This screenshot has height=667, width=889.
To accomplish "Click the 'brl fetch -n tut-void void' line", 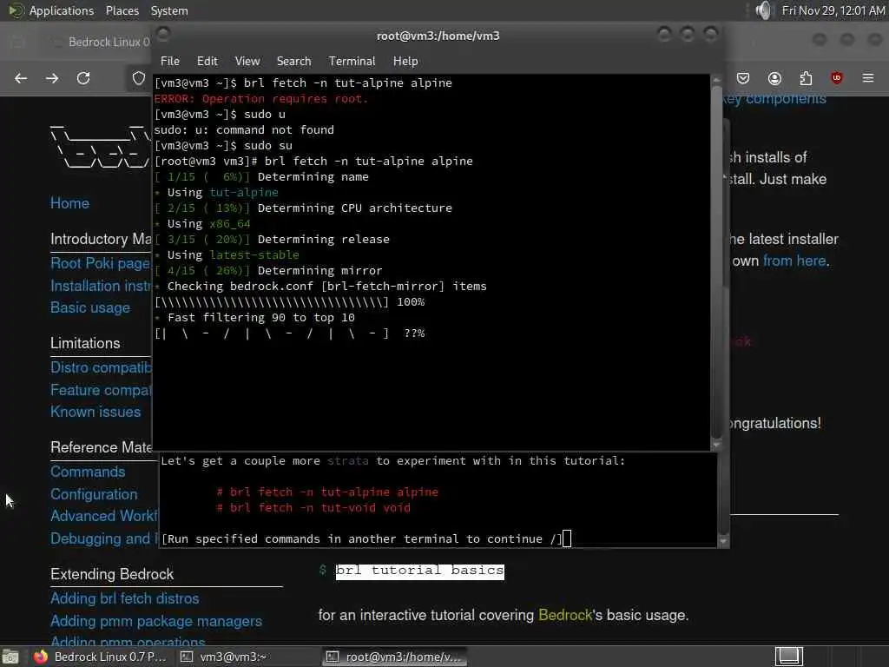I will pyautogui.click(x=313, y=507).
